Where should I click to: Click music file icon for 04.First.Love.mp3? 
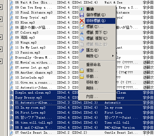[11, 112]
